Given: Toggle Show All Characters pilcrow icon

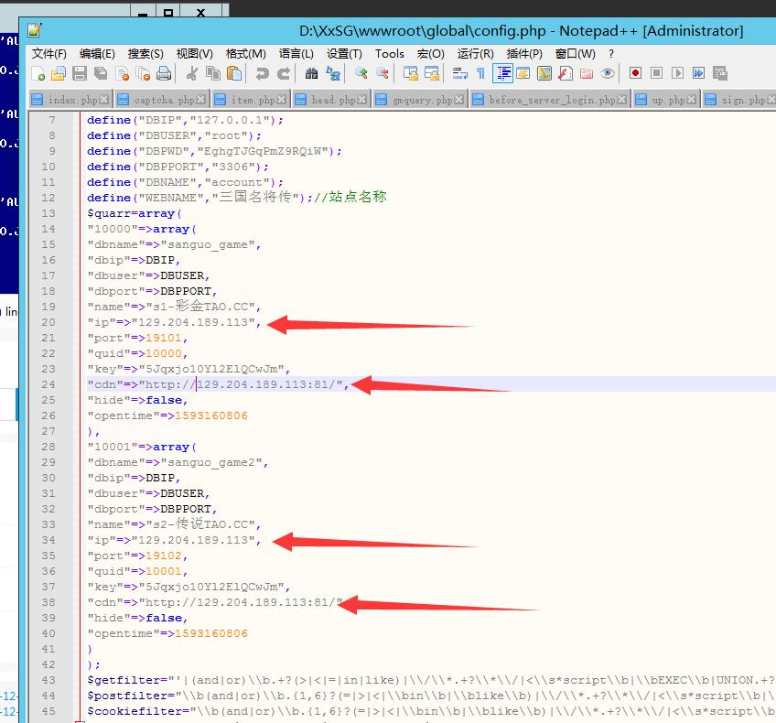Looking at the screenshot, I should click(x=480, y=74).
